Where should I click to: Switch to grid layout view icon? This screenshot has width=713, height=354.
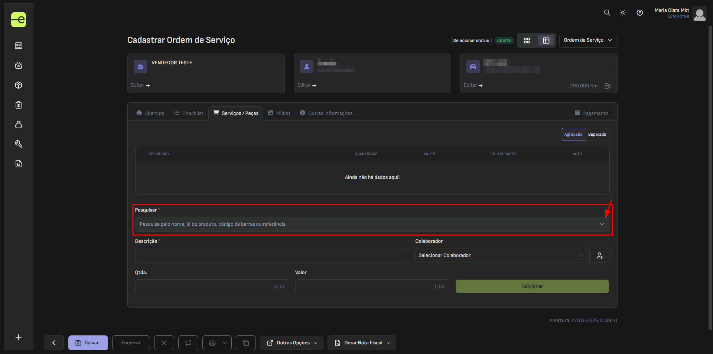tap(527, 41)
